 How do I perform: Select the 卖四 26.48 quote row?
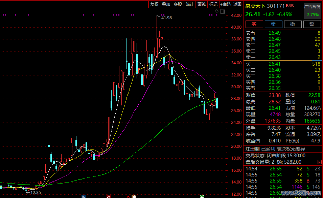click(283, 39)
